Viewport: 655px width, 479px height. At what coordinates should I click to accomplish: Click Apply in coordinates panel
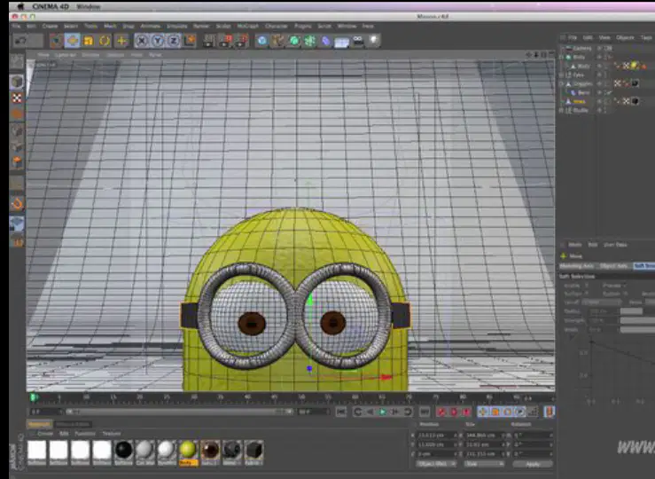tap(533, 464)
